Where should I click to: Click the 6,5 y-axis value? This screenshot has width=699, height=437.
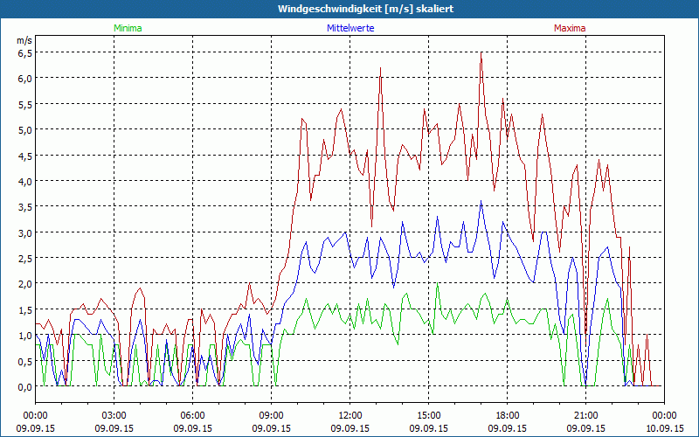(x=25, y=53)
